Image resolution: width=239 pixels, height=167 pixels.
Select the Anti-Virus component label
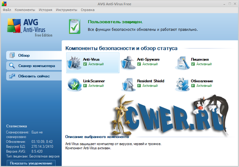point(91,59)
